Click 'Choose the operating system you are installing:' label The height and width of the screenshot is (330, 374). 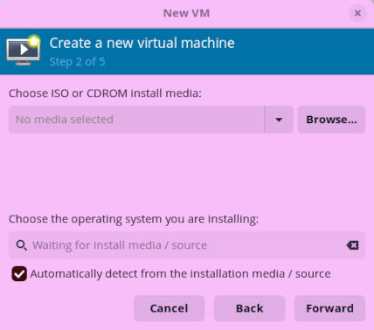tap(134, 219)
